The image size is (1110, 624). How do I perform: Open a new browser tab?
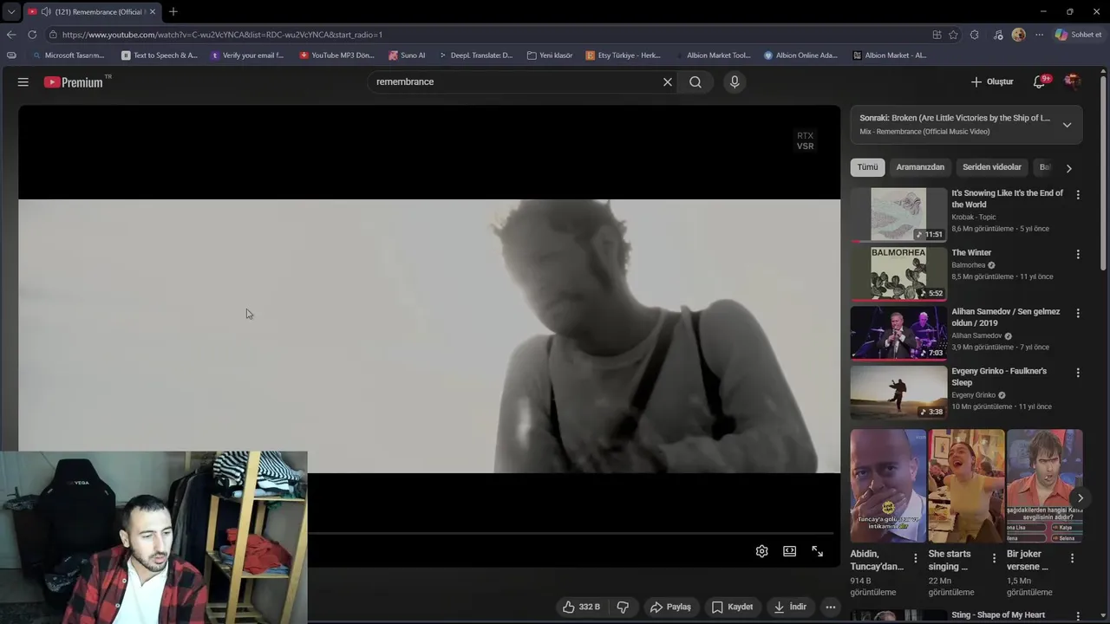173,12
